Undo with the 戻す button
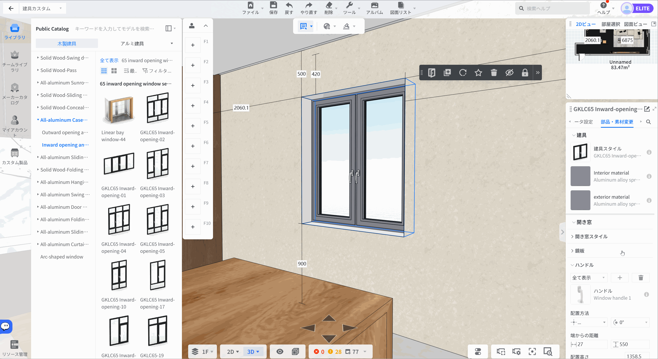 click(x=289, y=8)
